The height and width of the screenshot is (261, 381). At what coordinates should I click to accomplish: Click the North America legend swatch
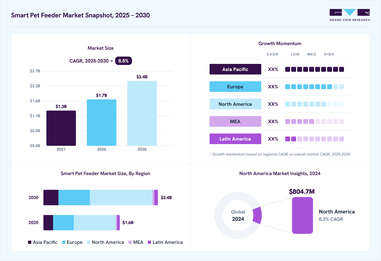[89, 242]
